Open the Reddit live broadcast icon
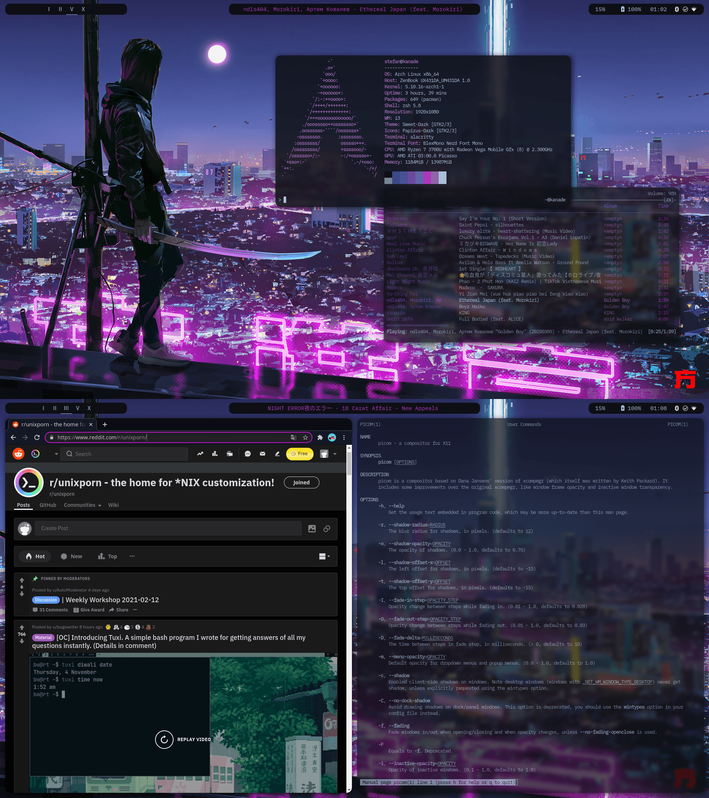 pos(230,454)
